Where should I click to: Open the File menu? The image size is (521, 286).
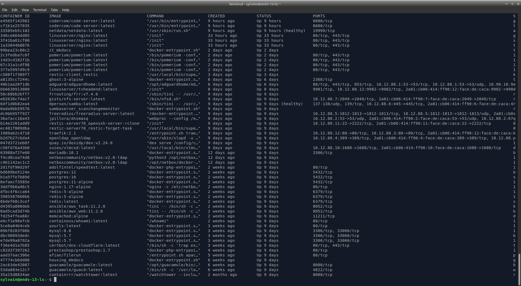5,10
